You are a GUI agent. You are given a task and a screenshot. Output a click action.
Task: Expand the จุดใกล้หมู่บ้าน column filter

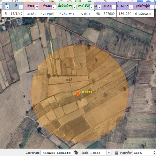(x=152, y=7)
